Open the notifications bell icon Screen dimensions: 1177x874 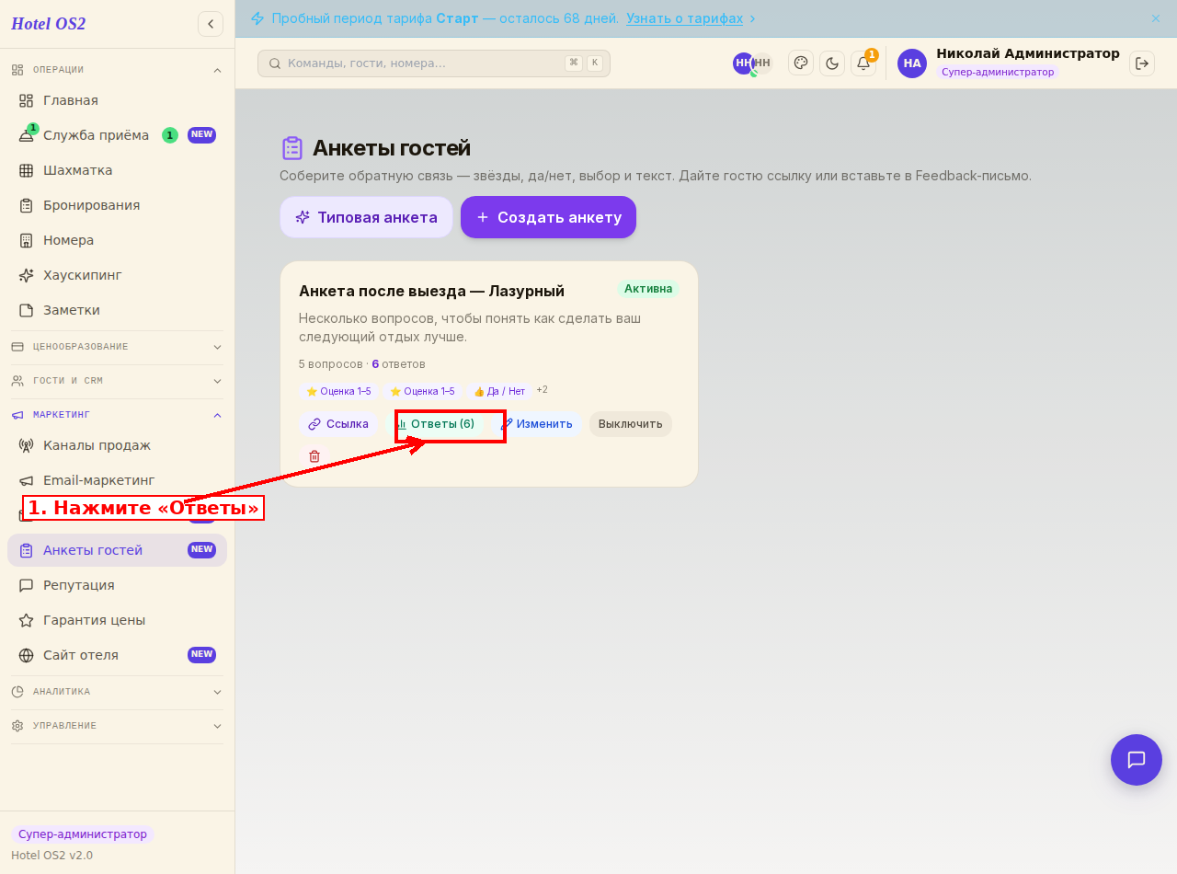click(x=863, y=63)
